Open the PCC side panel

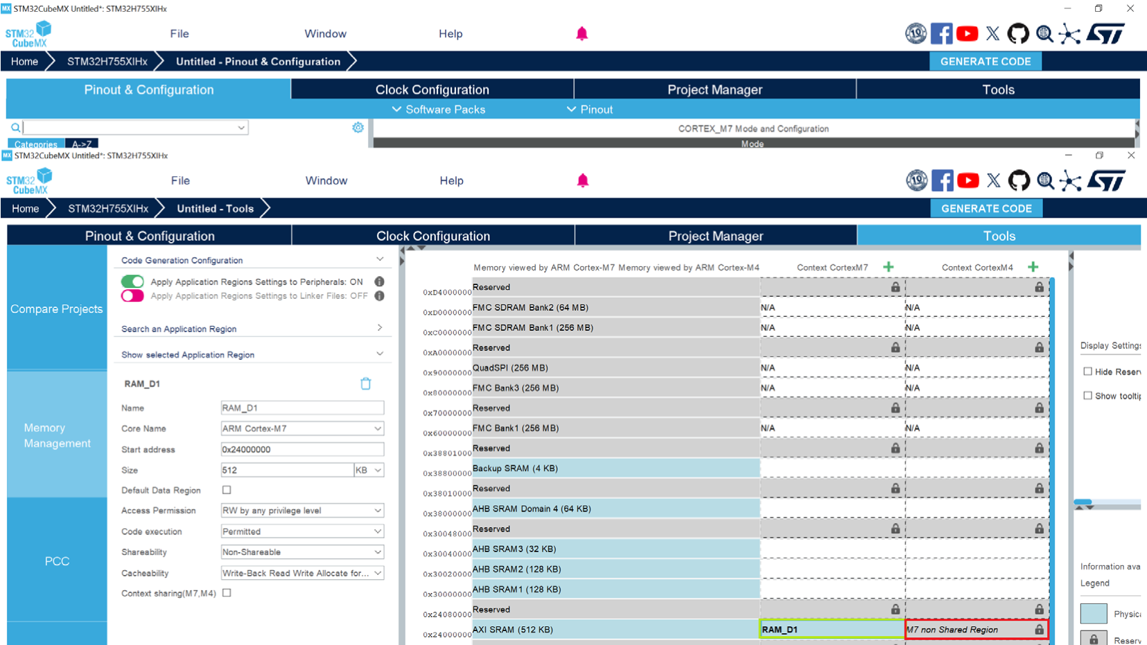point(57,561)
